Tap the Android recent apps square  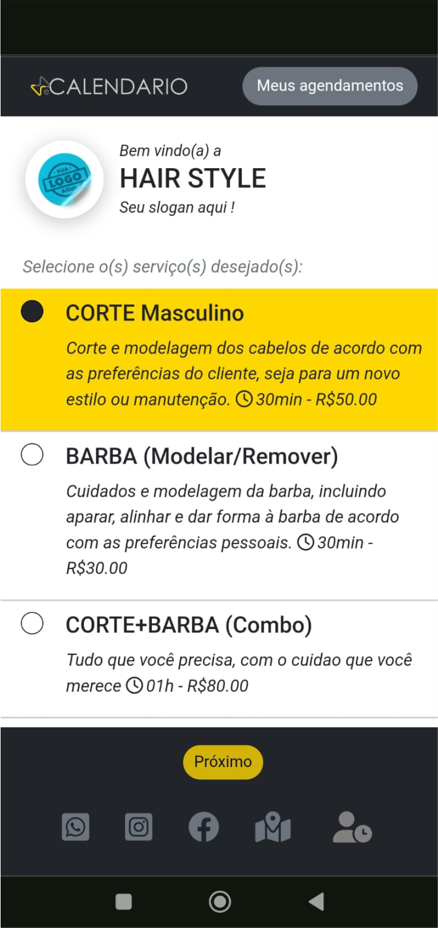click(x=123, y=902)
